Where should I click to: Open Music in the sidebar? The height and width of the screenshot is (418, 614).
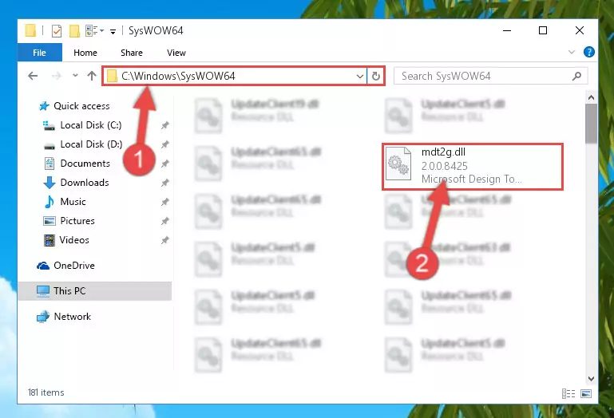(73, 202)
